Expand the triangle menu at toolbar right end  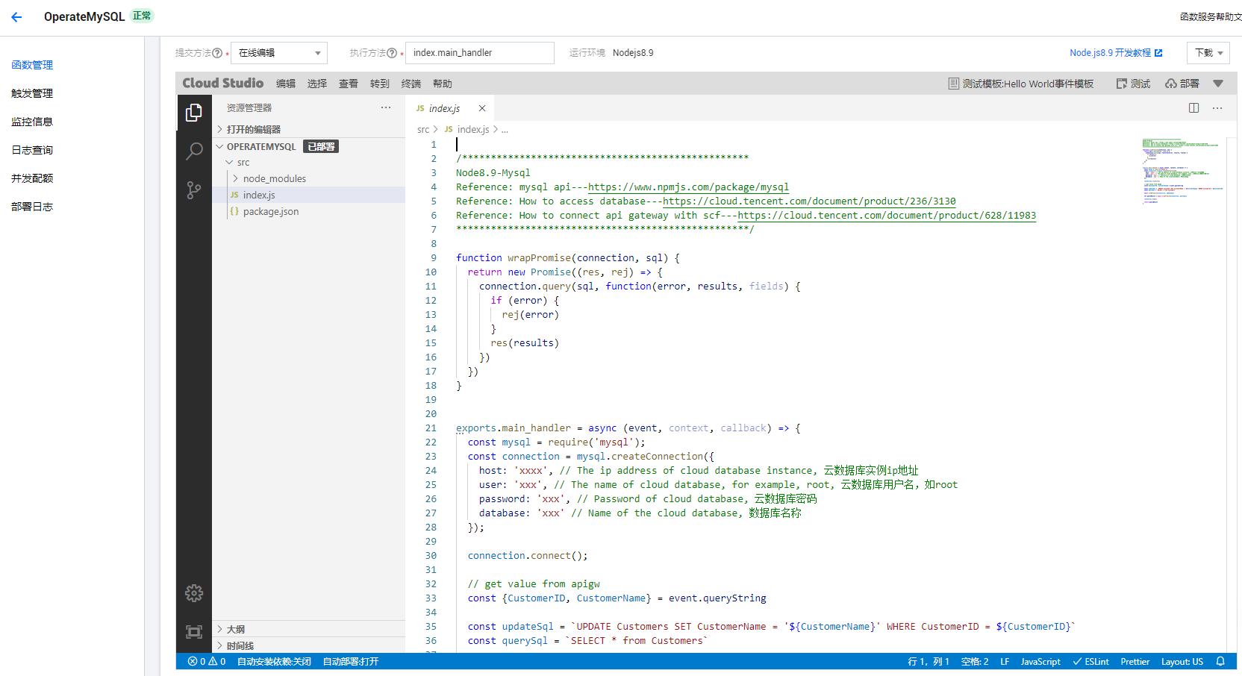(x=1218, y=84)
